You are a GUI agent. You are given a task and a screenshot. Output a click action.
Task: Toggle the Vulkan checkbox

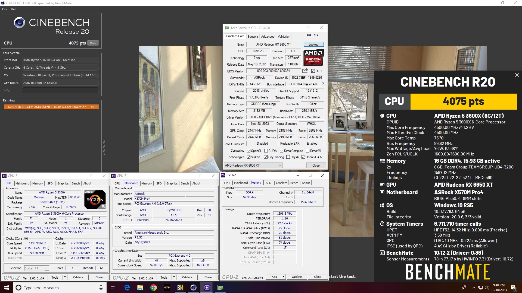pos(248,157)
